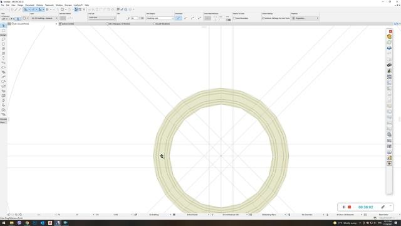Select the Marquee tool in the toolbox
The width and height of the screenshot is (401, 226).
3,31
